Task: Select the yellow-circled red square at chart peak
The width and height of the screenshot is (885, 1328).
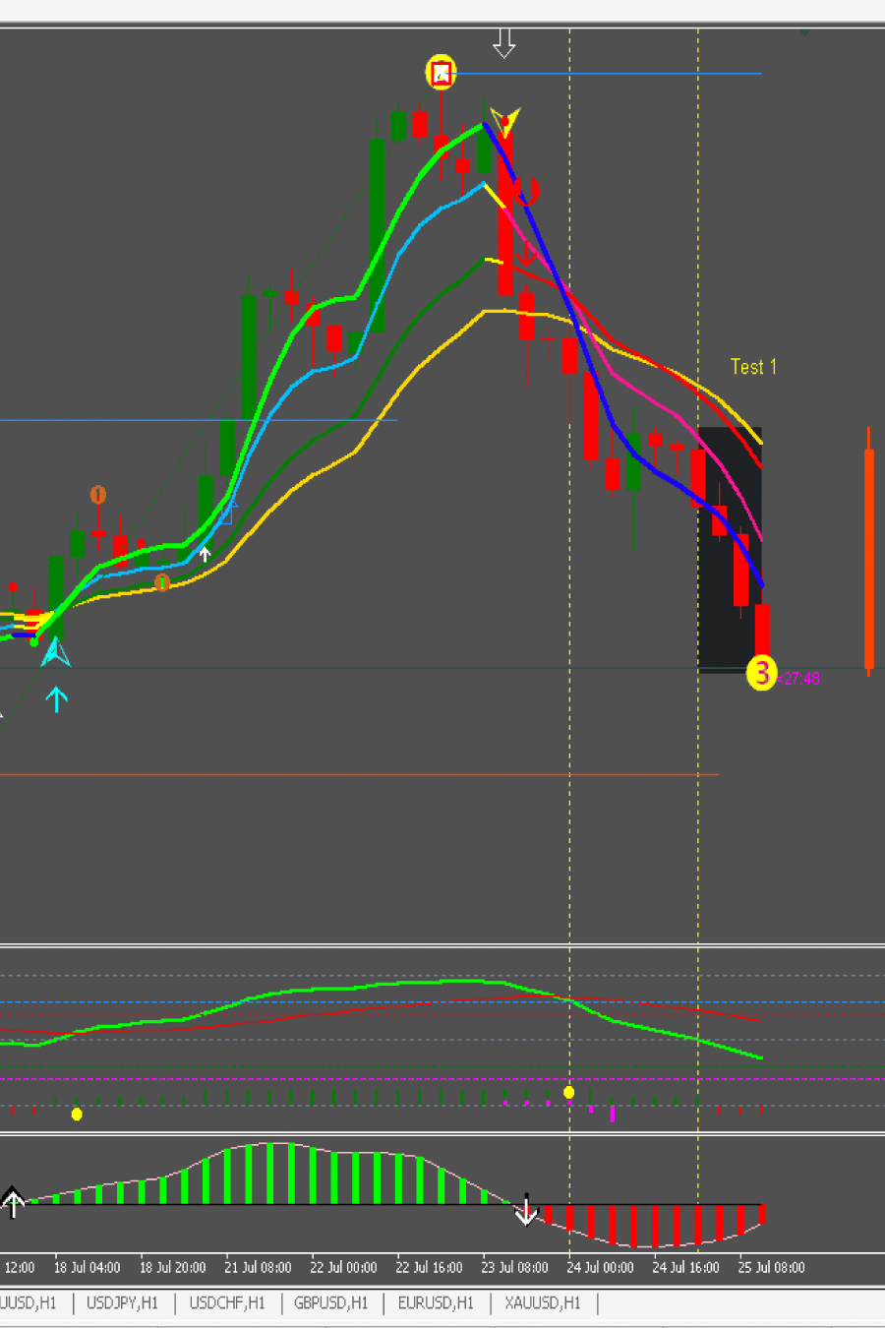Action: click(x=441, y=73)
